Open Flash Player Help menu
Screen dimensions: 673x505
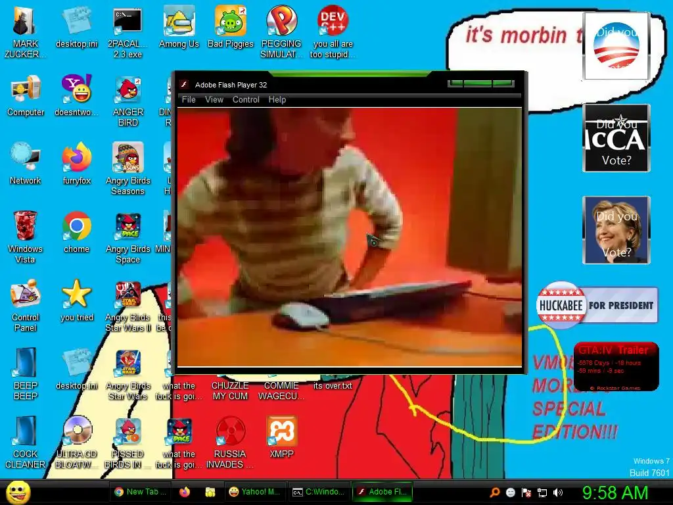277,100
